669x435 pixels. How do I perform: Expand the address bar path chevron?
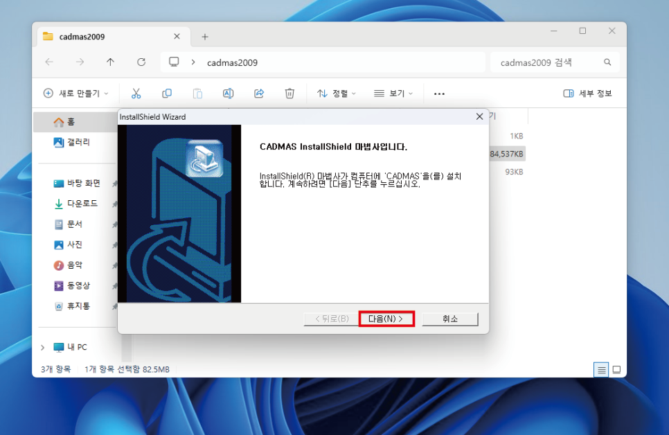(x=193, y=62)
